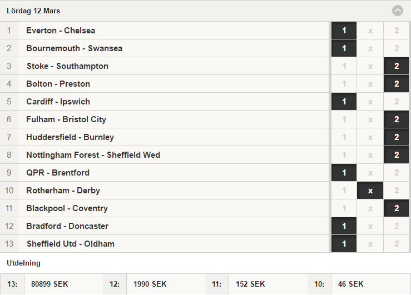411x295 pixels.
Task: Toggle 2 for Nottingham Forest - Sheffield Wed
Action: [397, 155]
